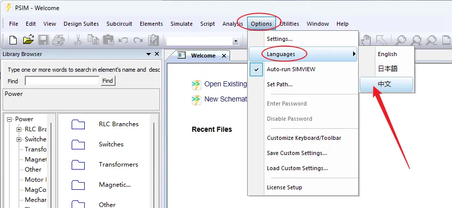This screenshot has width=452, height=208.
Task: Click the New Schematic link
Action: (x=225, y=99)
